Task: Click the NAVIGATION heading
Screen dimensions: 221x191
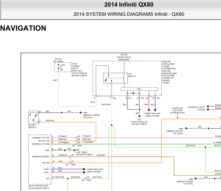Action: [23, 28]
